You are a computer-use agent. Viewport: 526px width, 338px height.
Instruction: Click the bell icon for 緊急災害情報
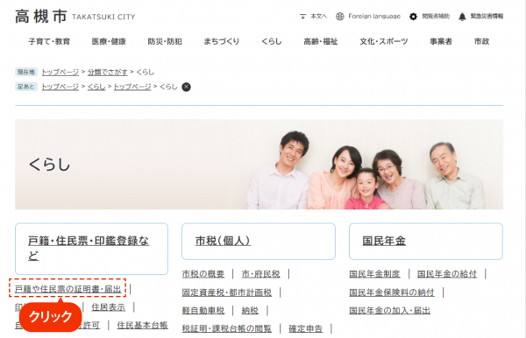(462, 17)
